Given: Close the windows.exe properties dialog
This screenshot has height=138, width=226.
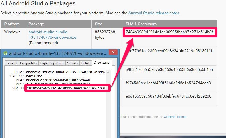Looking at the screenshot, I should (x=113, y=53).
